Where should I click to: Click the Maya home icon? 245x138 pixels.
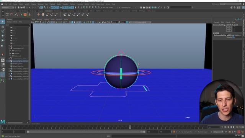(x=2, y=4)
